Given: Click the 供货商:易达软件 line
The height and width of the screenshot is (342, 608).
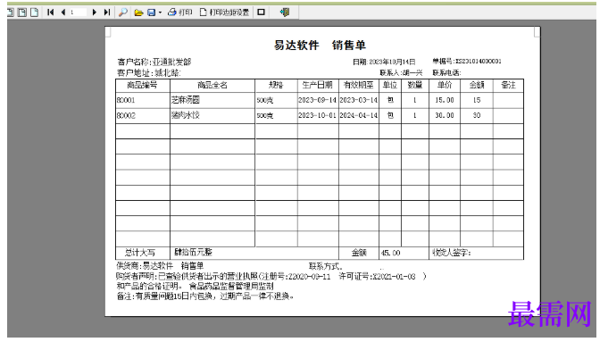Looking at the screenshot, I should pyautogui.click(x=160, y=266).
